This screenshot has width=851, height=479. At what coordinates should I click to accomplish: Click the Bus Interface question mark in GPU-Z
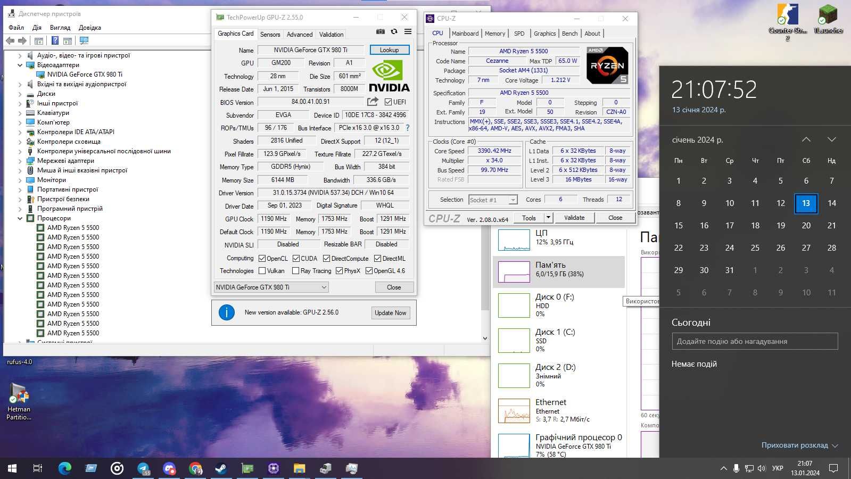(408, 128)
